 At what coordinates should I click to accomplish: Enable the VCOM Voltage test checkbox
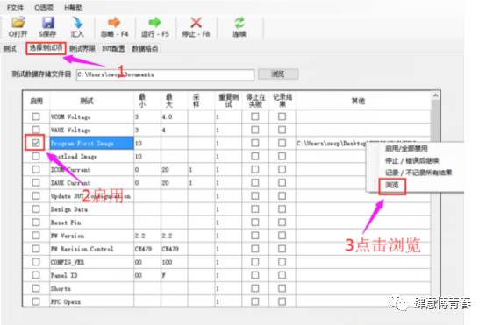coord(36,117)
